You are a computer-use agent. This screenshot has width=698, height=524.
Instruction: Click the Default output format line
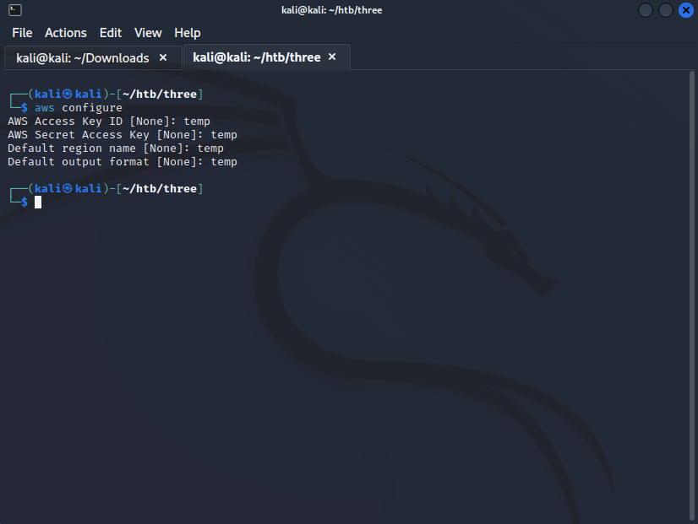(123, 162)
